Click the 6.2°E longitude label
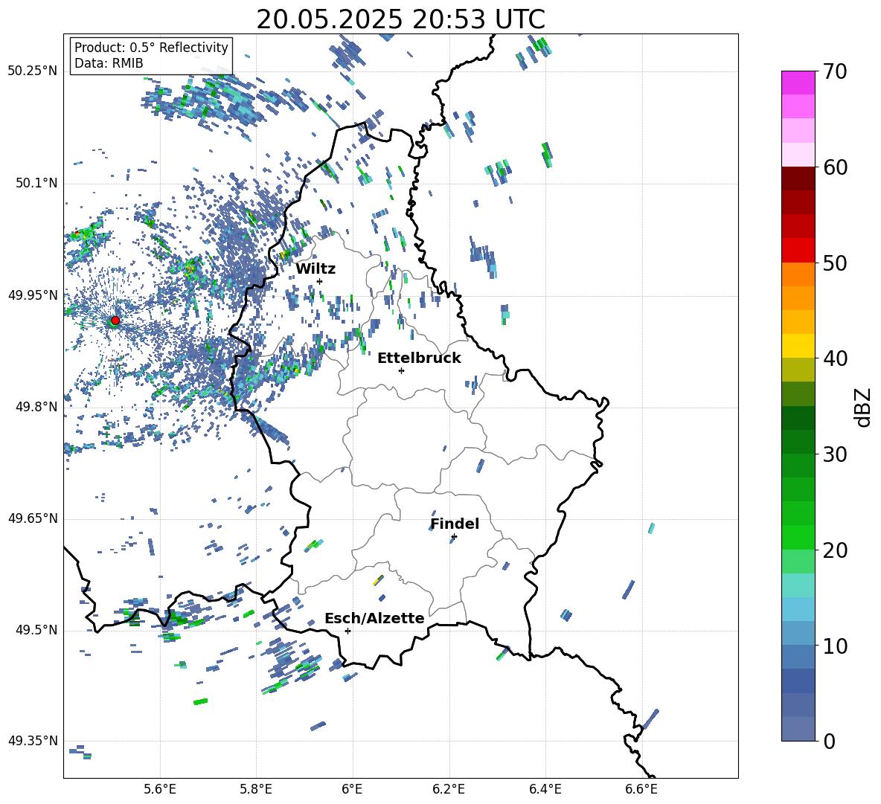This screenshot has width=881, height=804. (x=449, y=789)
